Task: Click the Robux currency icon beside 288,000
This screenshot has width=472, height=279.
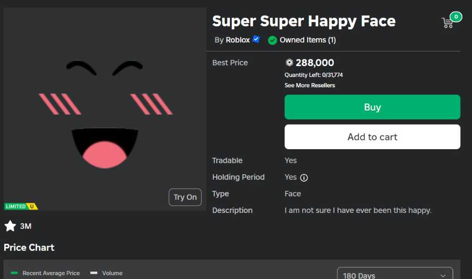Action: pyautogui.click(x=289, y=63)
